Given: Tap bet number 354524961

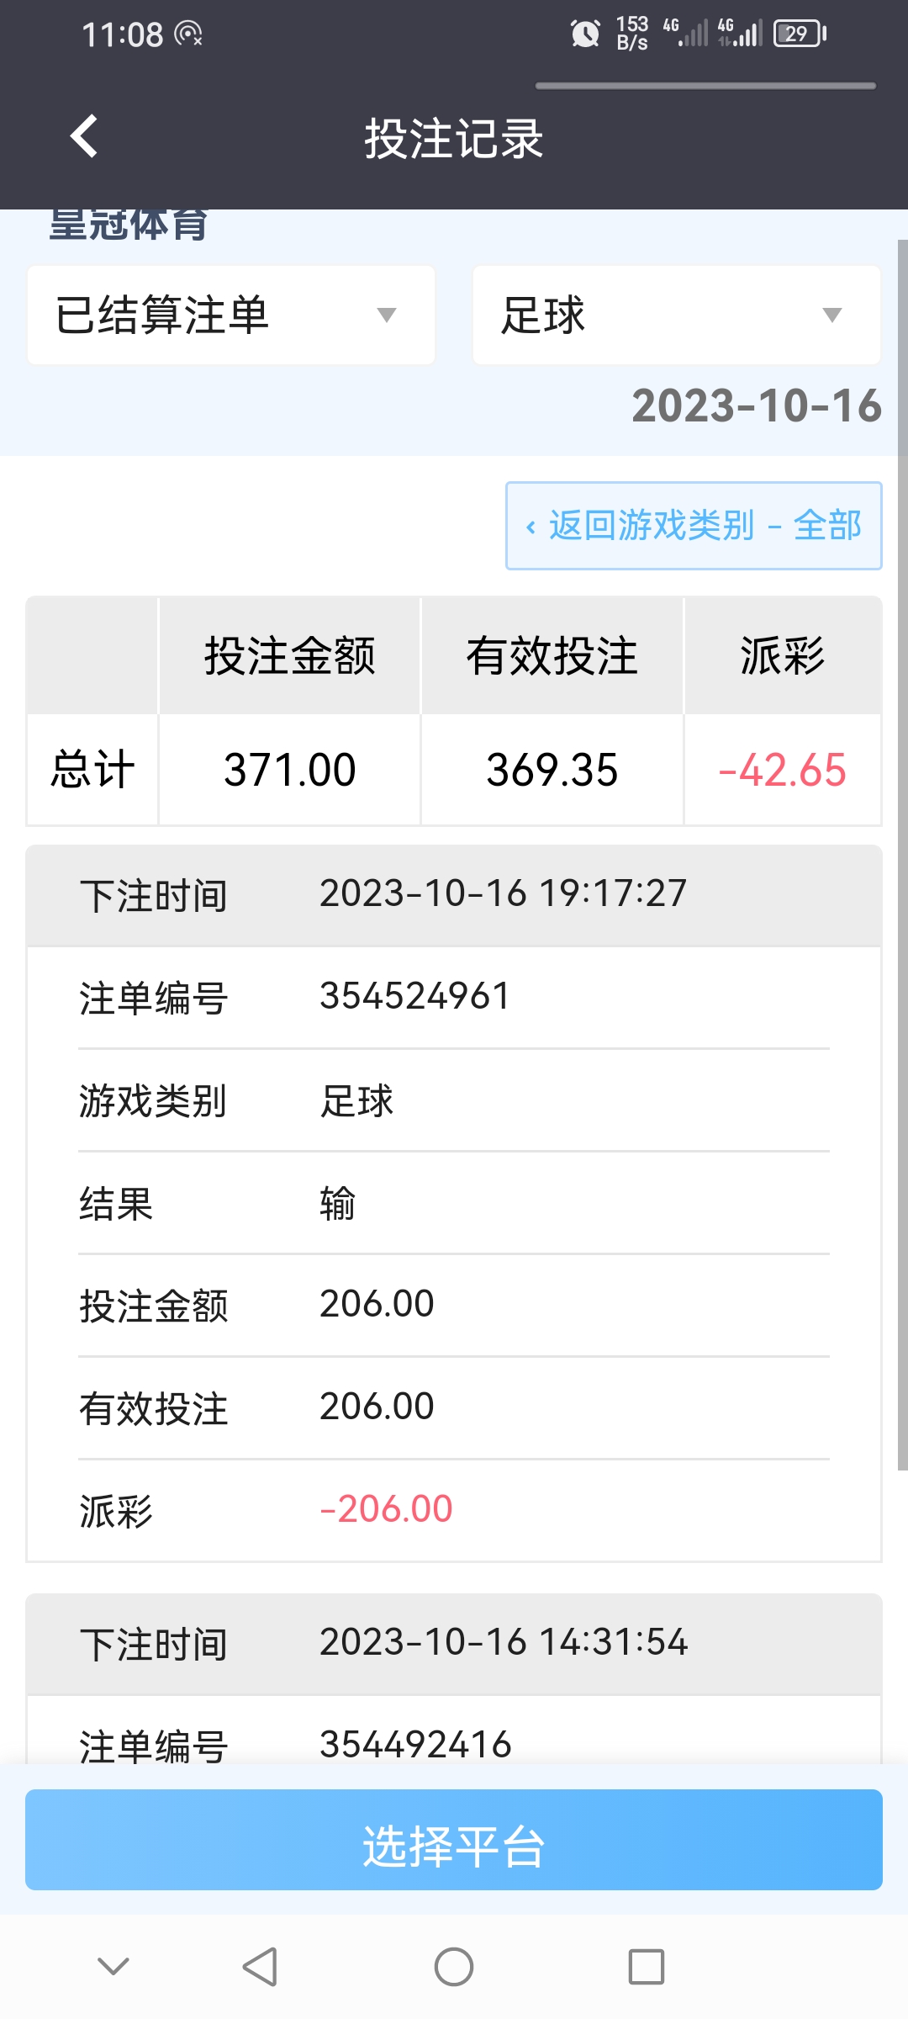Looking at the screenshot, I should click(415, 997).
